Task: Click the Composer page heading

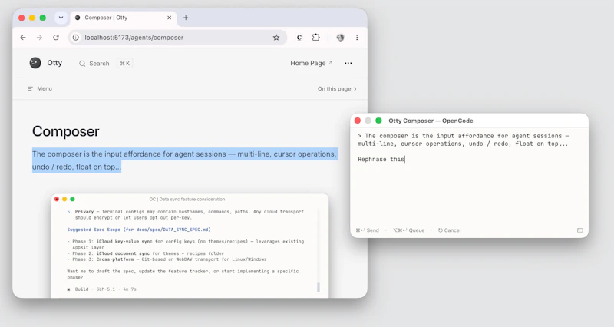Action: (x=66, y=131)
